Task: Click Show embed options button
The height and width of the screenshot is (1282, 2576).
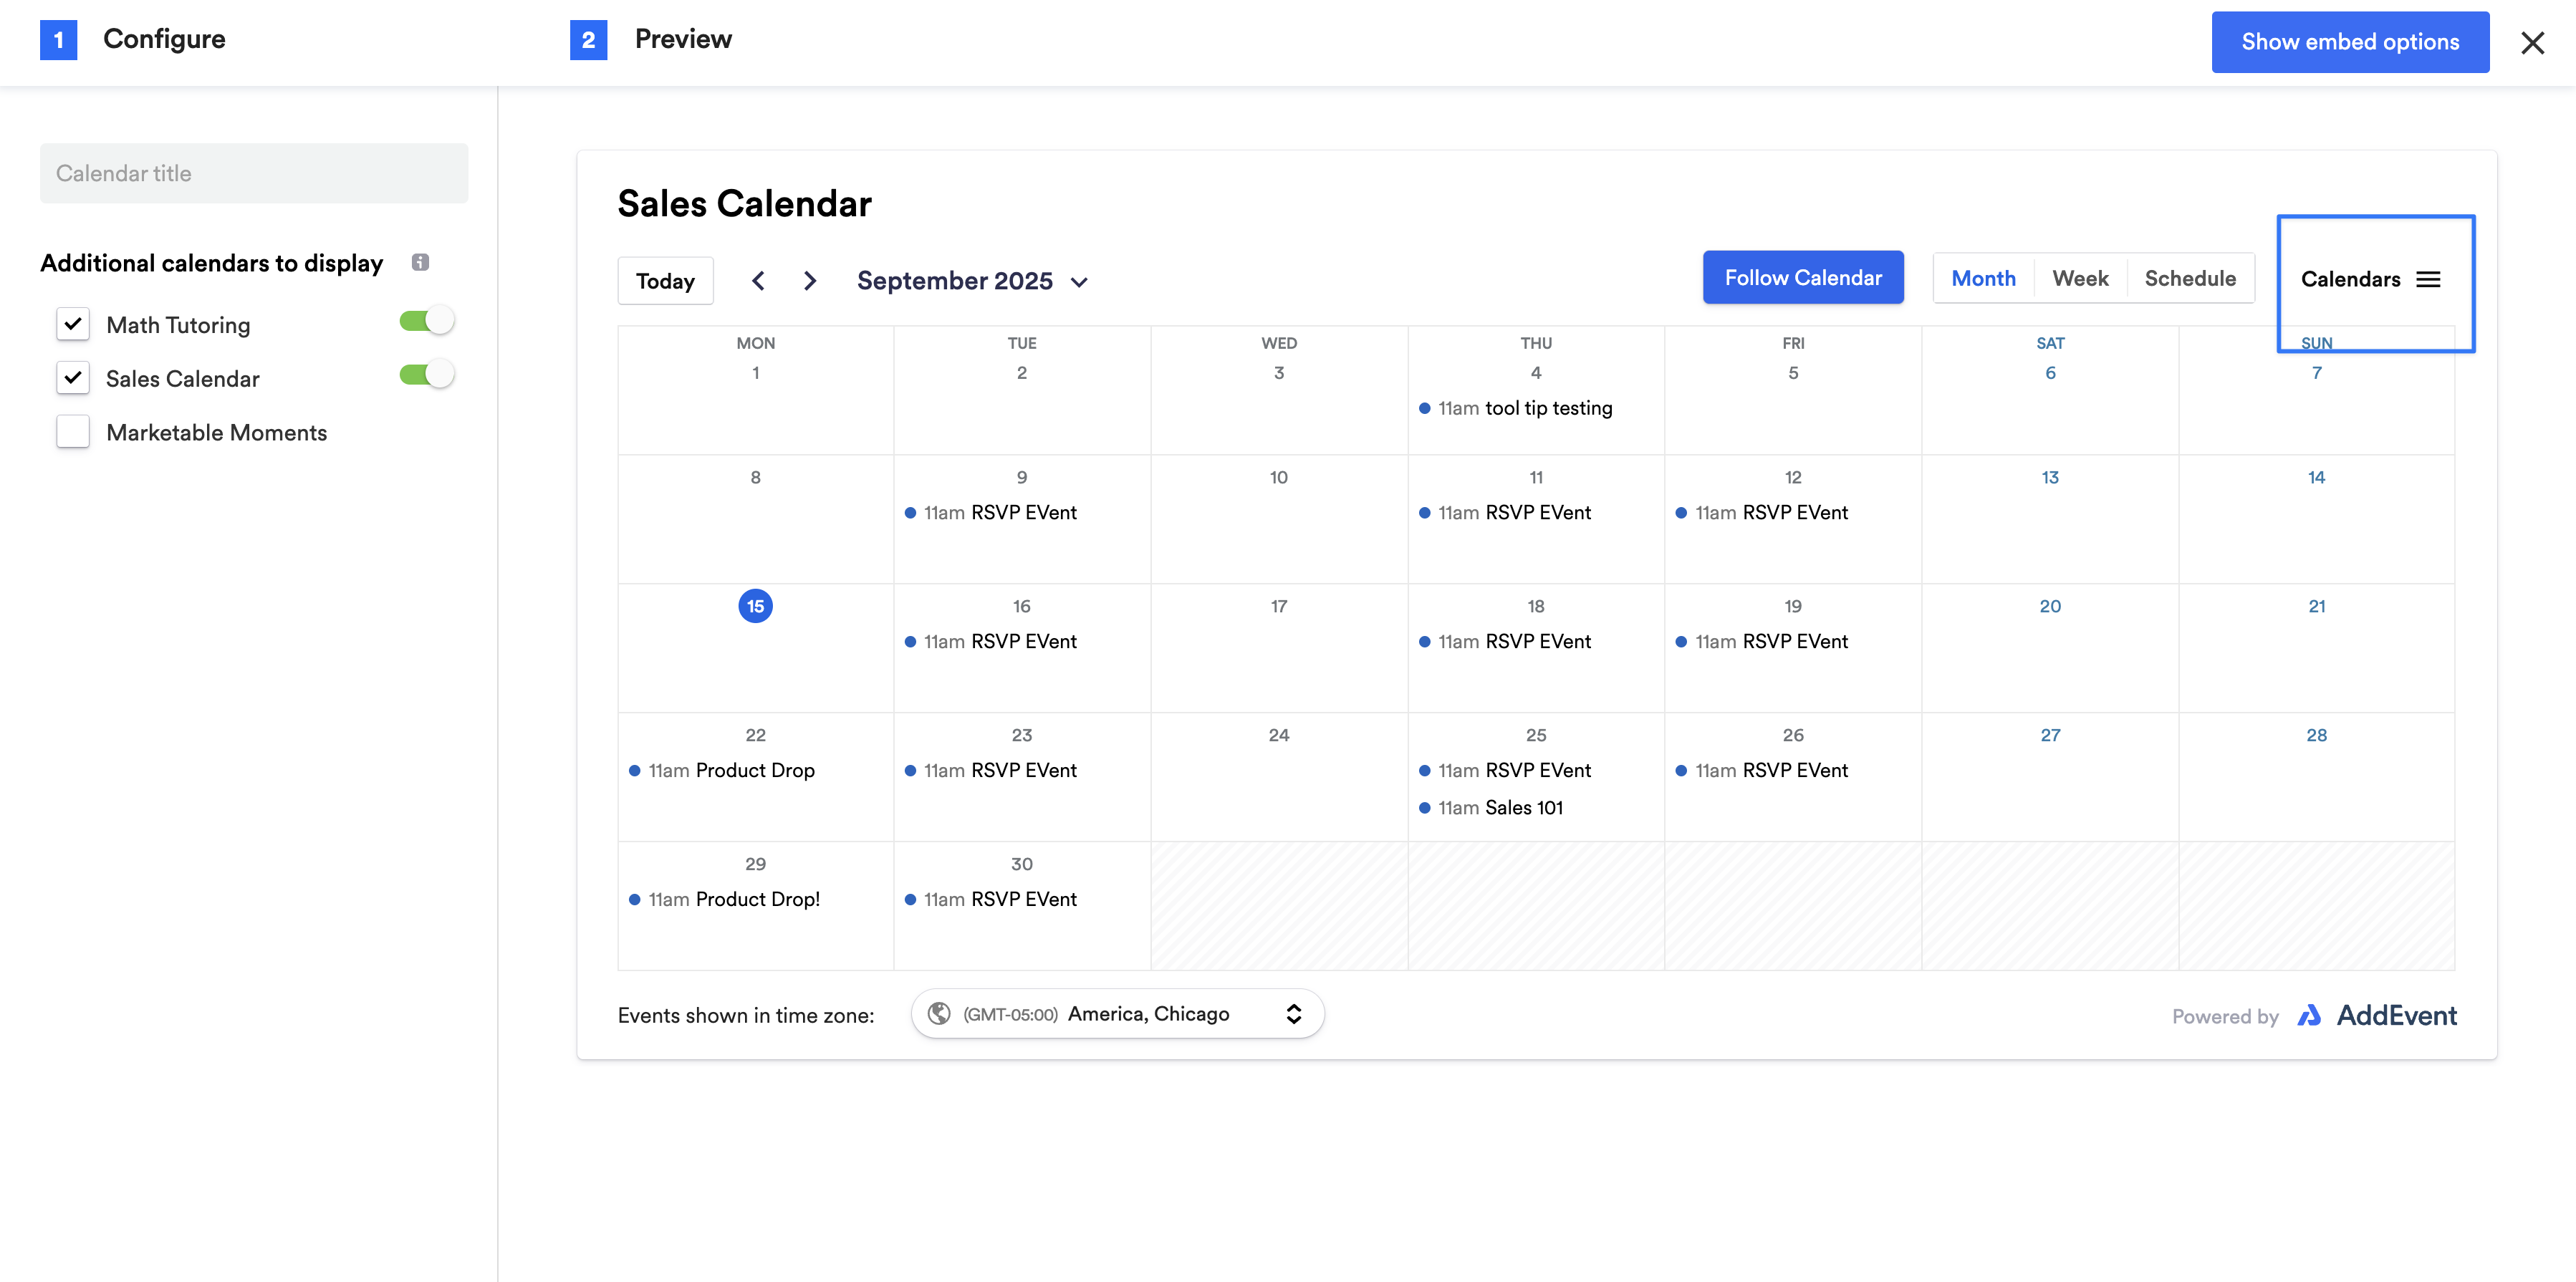Action: 2349,42
